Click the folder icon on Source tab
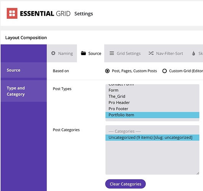 tap(83, 53)
